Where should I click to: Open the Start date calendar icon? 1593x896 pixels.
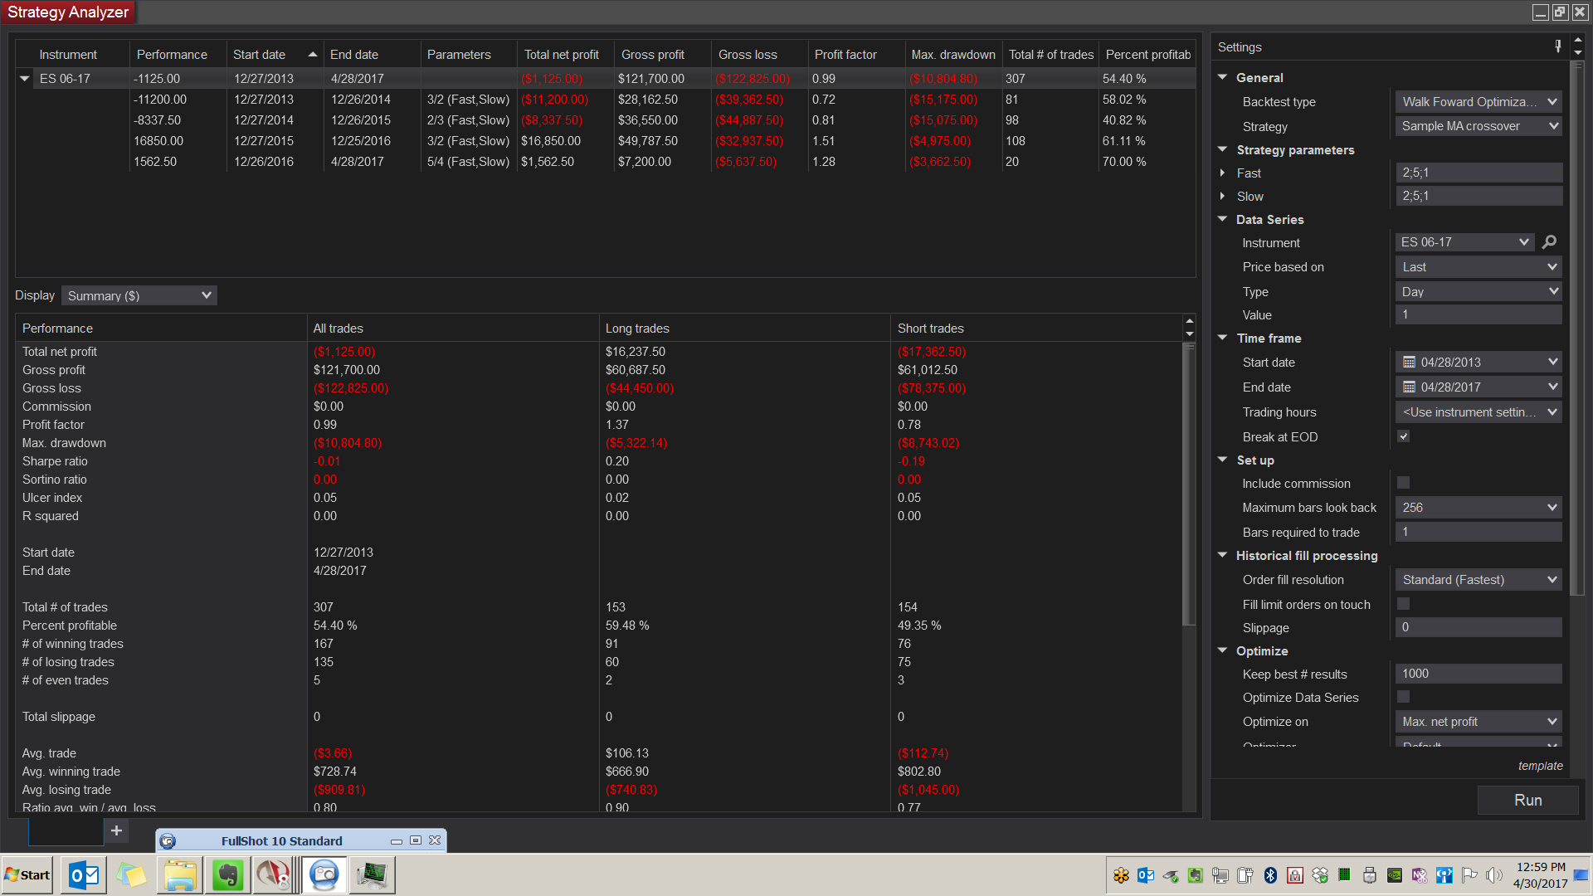coord(1409,363)
